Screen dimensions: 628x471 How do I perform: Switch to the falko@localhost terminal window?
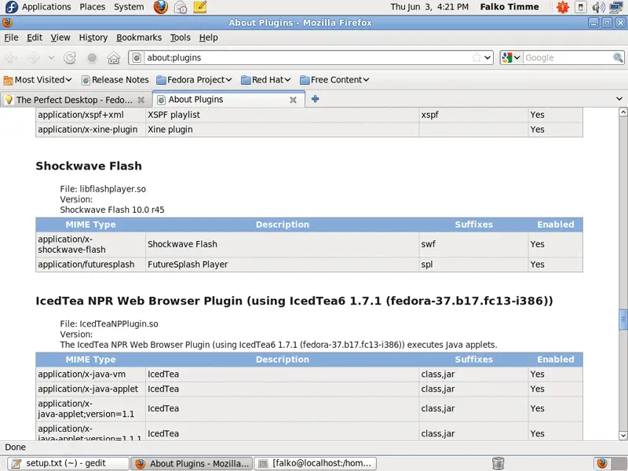click(x=316, y=463)
